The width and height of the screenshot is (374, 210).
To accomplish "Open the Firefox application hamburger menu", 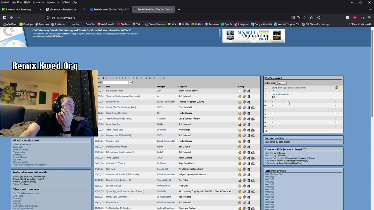I will coord(370,17).
